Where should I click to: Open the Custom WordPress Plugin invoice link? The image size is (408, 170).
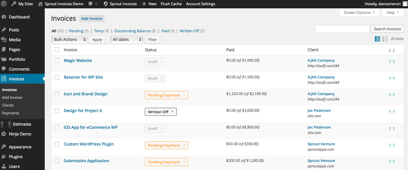pyautogui.click(x=89, y=144)
